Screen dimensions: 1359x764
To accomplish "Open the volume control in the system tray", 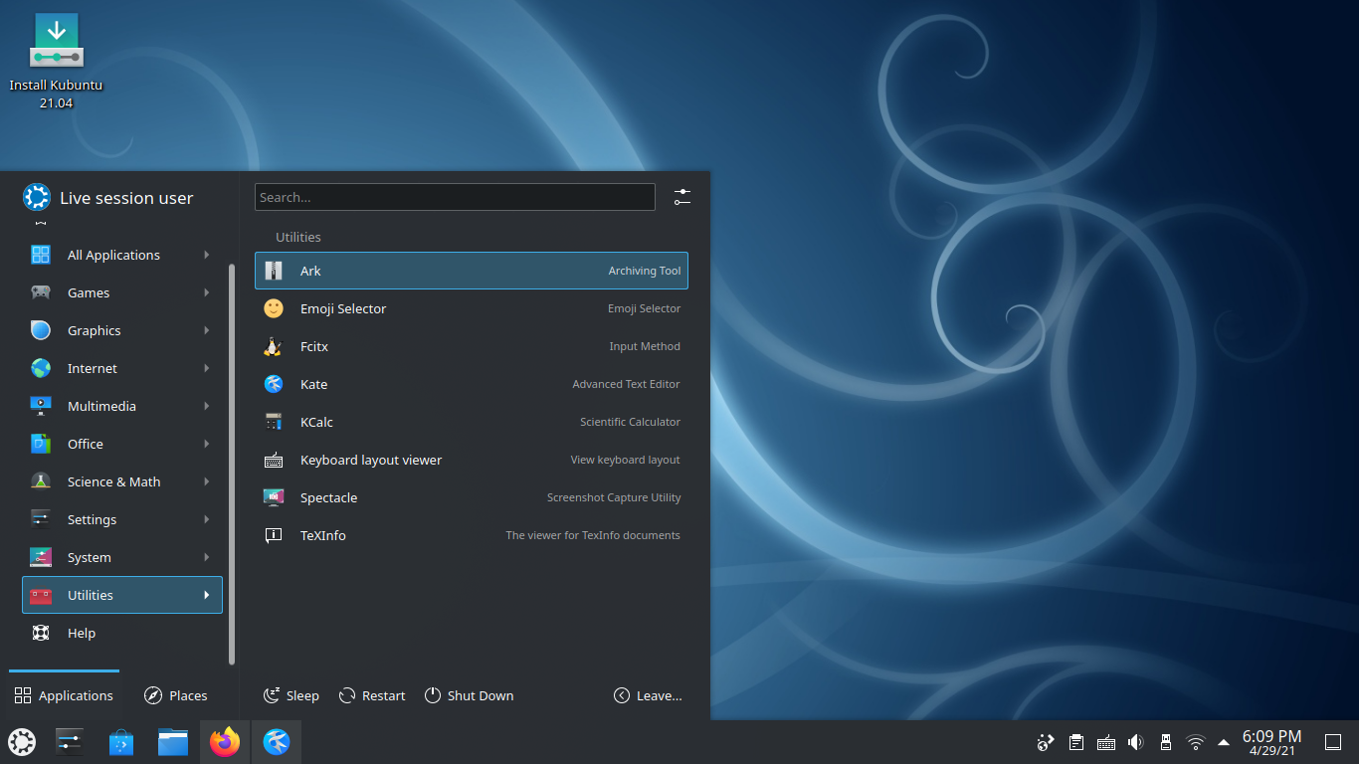I will (1136, 742).
